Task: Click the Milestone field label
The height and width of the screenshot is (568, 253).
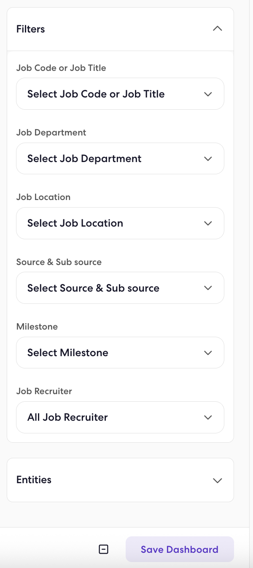Action: click(37, 327)
